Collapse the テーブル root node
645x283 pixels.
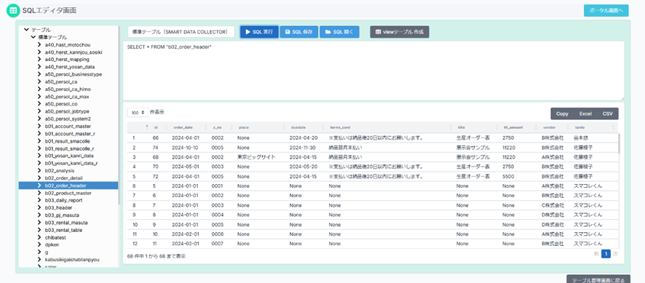(27, 30)
